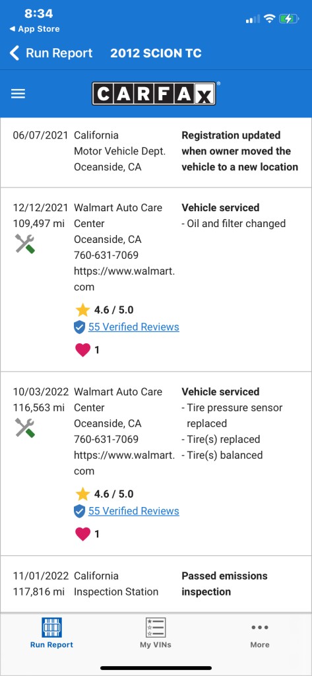Tap gold star rating in 12/12/2021 entry
312x676 pixels.
[82, 310]
